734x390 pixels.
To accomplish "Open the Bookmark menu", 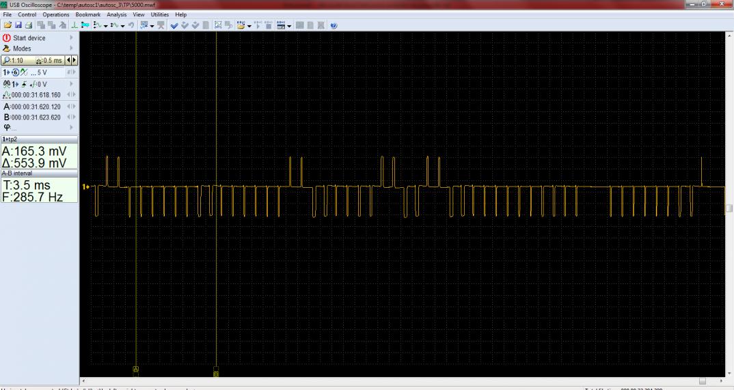I will (x=88, y=14).
